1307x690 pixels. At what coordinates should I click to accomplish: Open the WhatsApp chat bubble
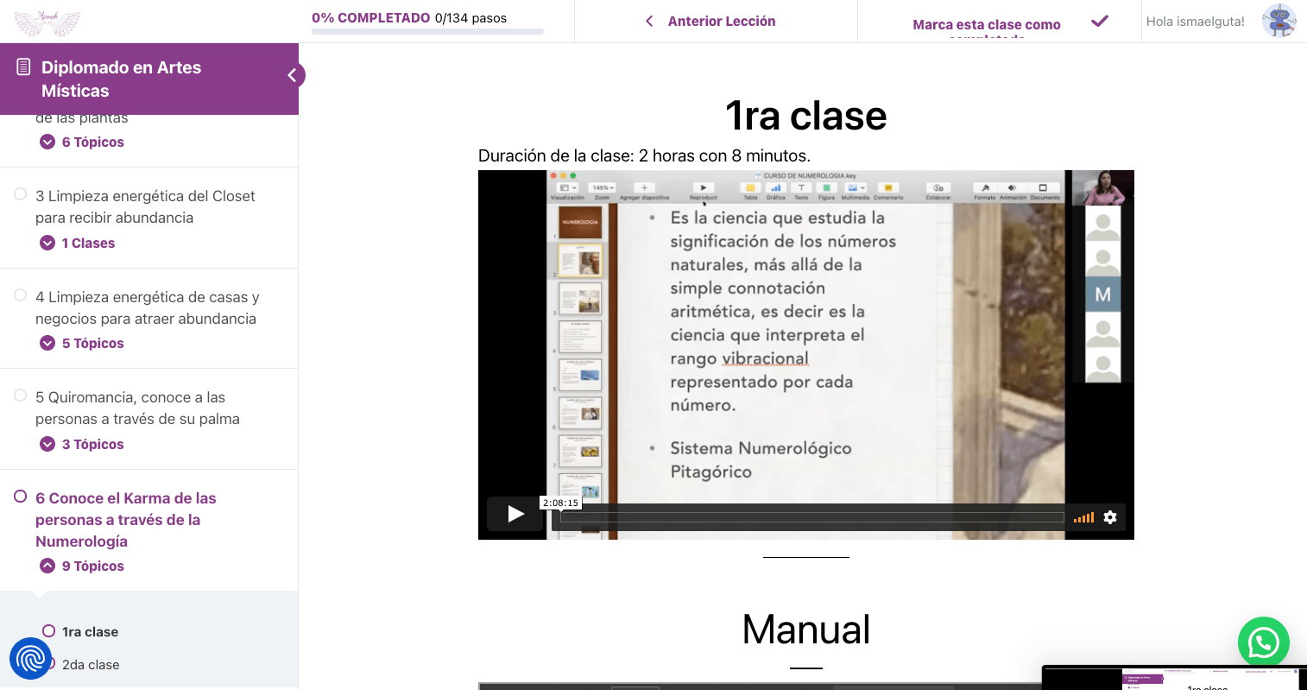pos(1263,643)
